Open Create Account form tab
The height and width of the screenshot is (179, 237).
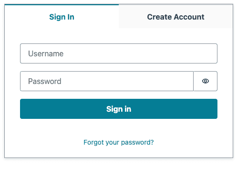pyautogui.click(x=175, y=17)
